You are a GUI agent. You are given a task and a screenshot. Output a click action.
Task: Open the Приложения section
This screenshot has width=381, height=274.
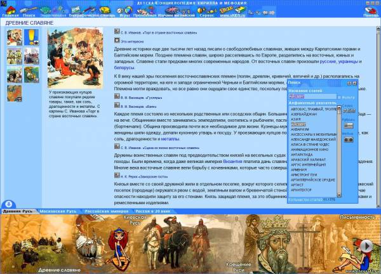point(145,11)
